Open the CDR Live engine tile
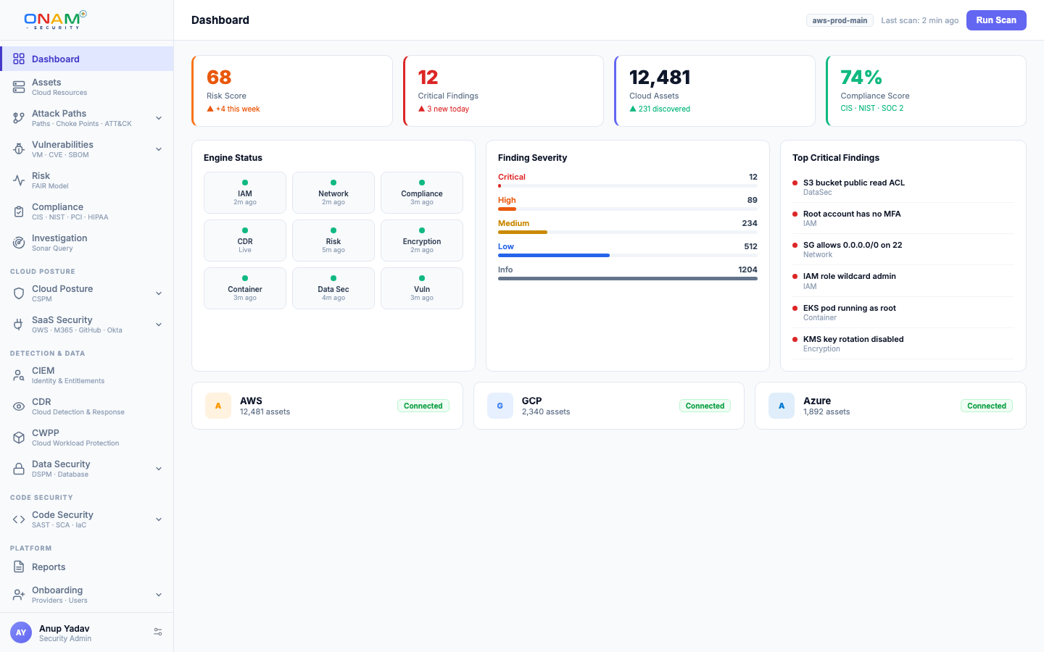The height and width of the screenshot is (652, 1044). pyautogui.click(x=245, y=241)
